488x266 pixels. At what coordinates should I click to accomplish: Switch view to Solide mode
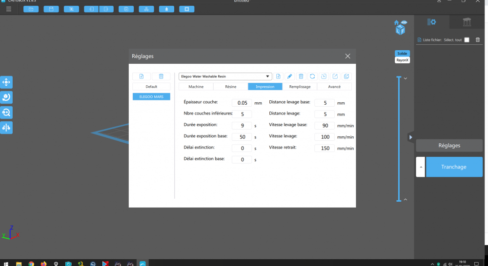(403, 54)
